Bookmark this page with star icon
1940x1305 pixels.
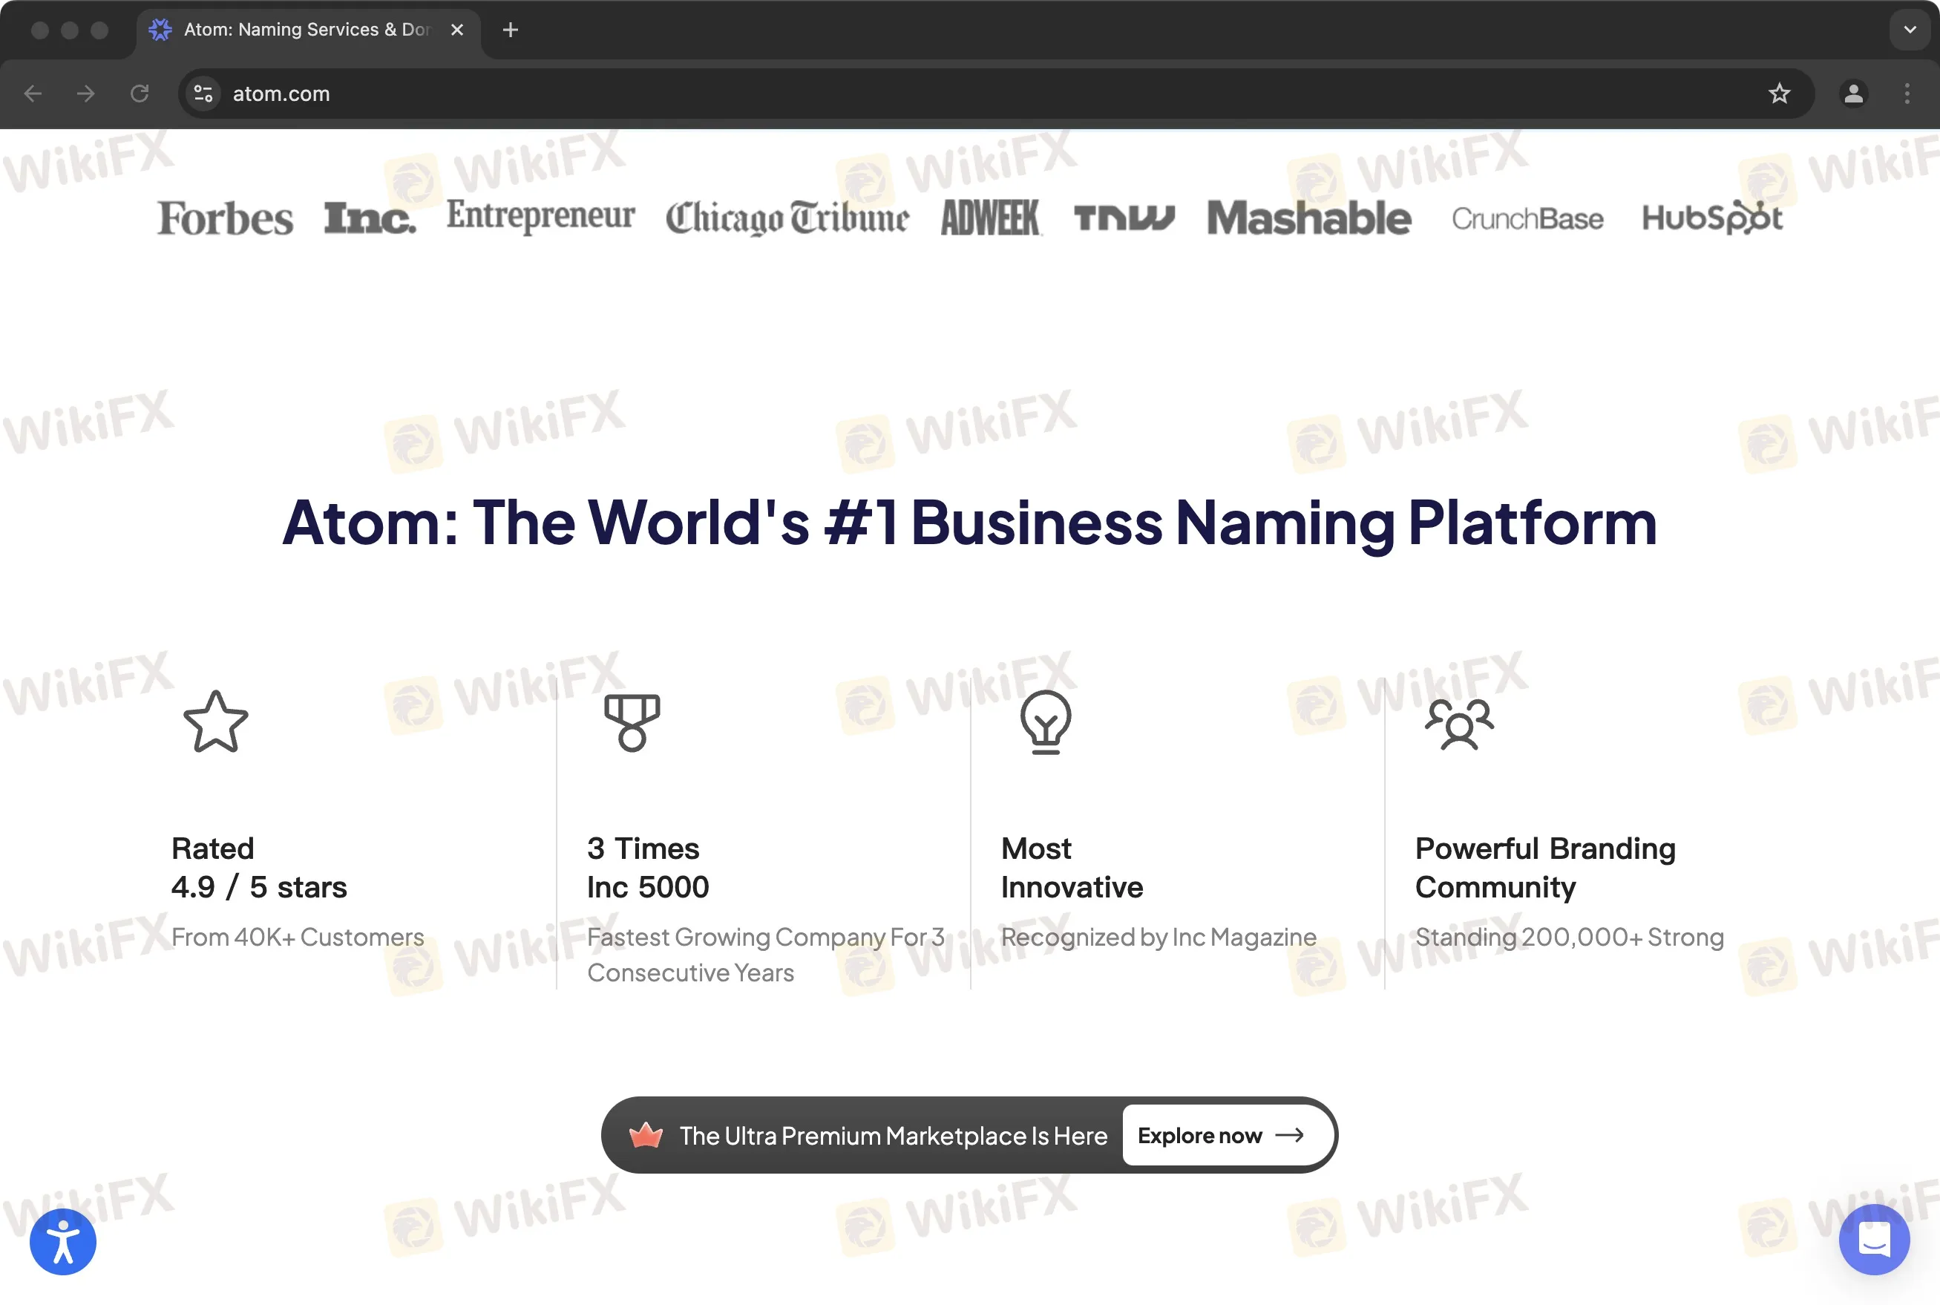click(x=1779, y=94)
